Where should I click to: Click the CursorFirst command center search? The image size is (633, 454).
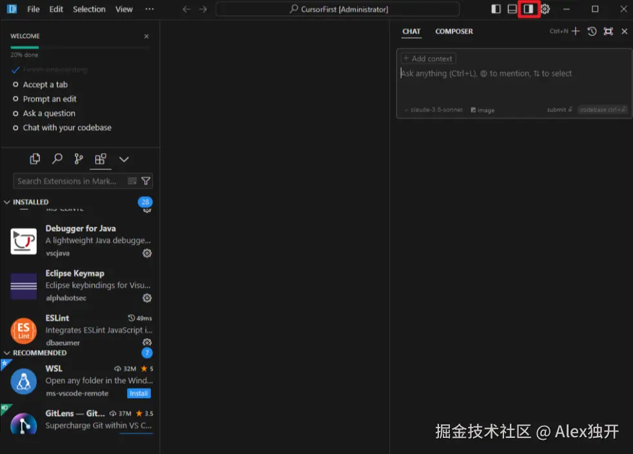tap(338, 9)
